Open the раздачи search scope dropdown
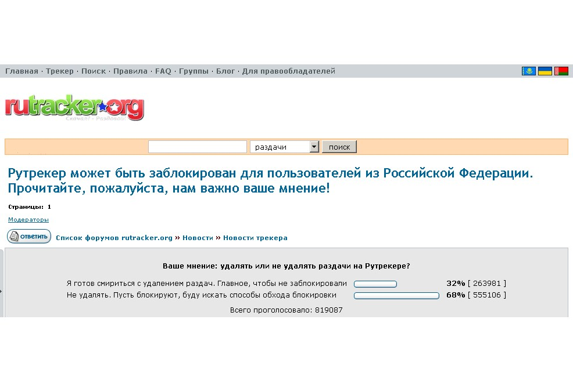This screenshot has height=381, width=573. click(x=284, y=147)
